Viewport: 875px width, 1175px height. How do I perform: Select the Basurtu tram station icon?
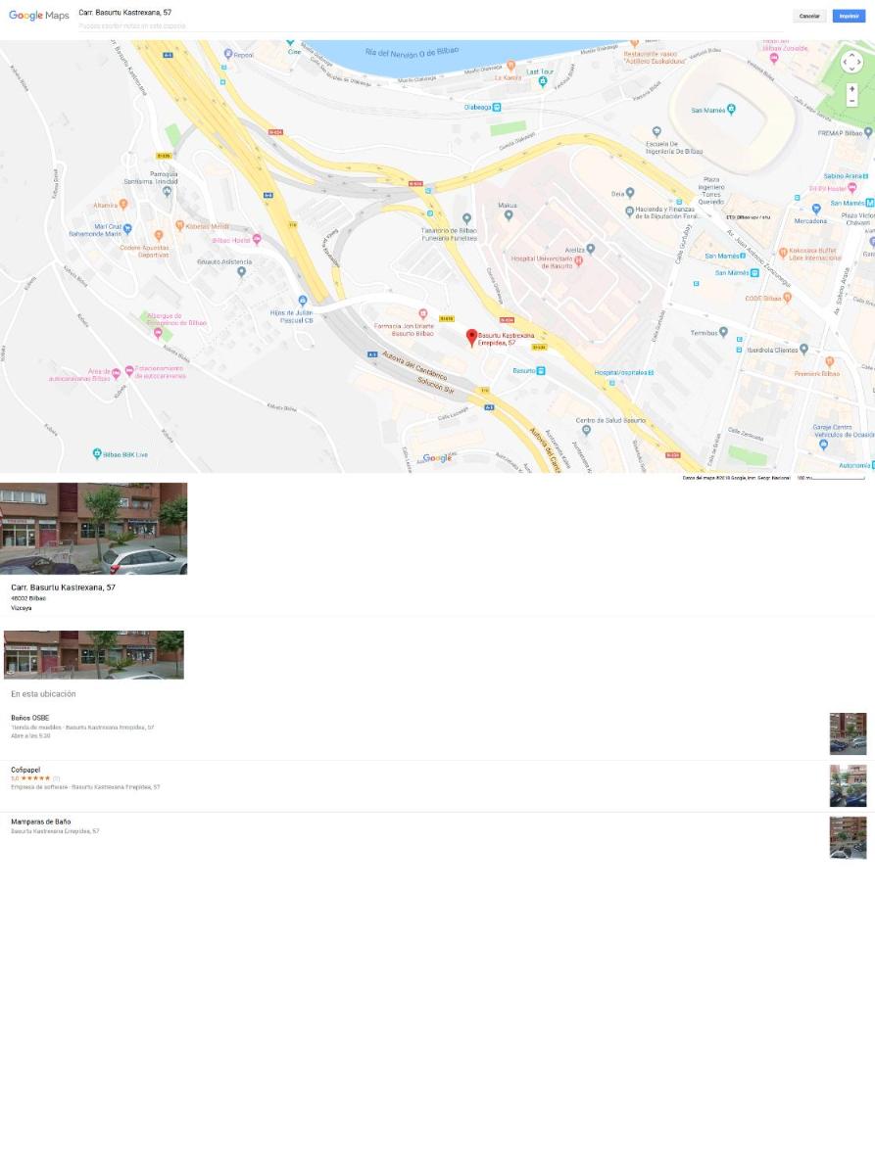(541, 370)
